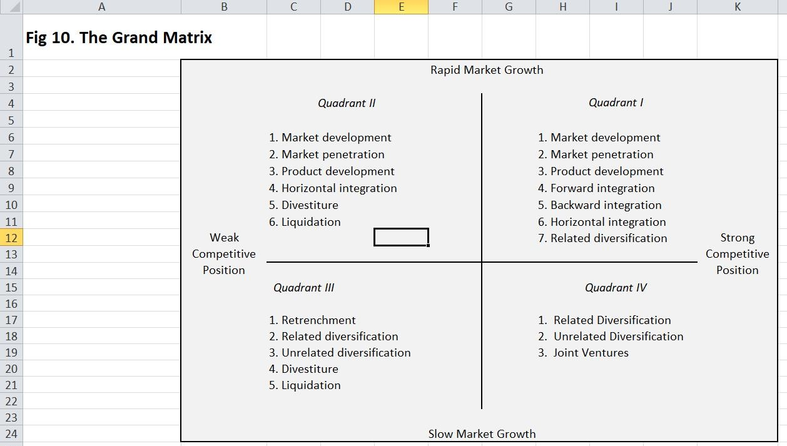Image resolution: width=787 pixels, height=446 pixels.
Task: Select the Quadrant I heading
Action: pyautogui.click(x=616, y=103)
